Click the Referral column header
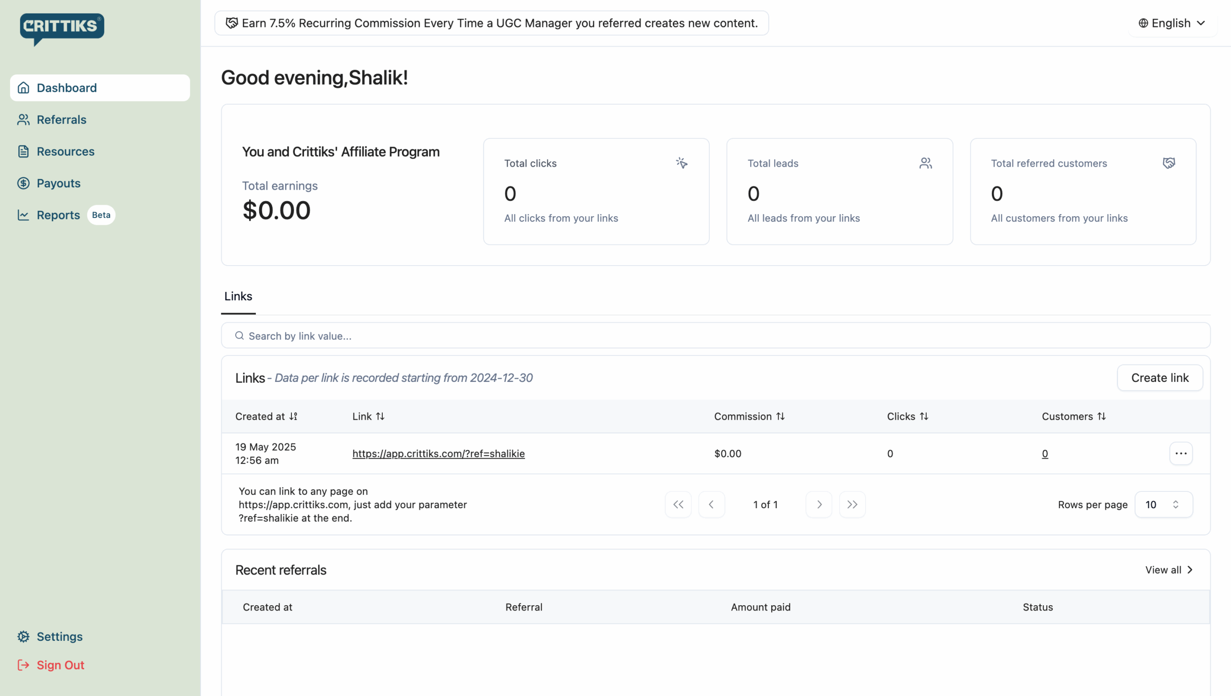The height and width of the screenshot is (696, 1231). 524,607
